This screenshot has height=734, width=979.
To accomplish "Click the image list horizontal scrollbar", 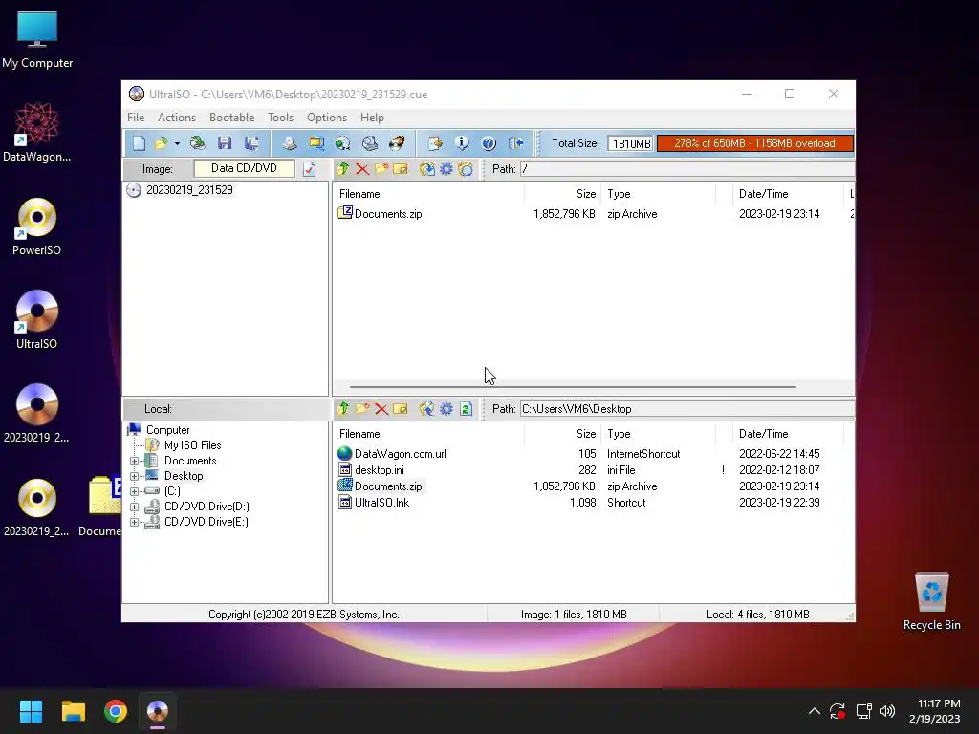I will (x=573, y=387).
